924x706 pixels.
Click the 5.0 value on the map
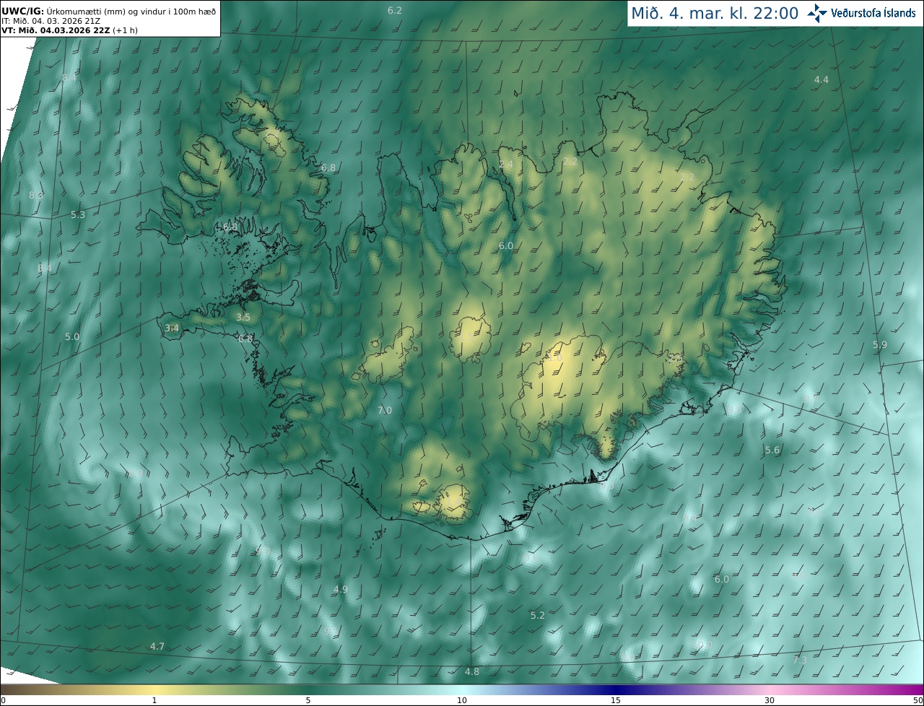pyautogui.click(x=72, y=336)
